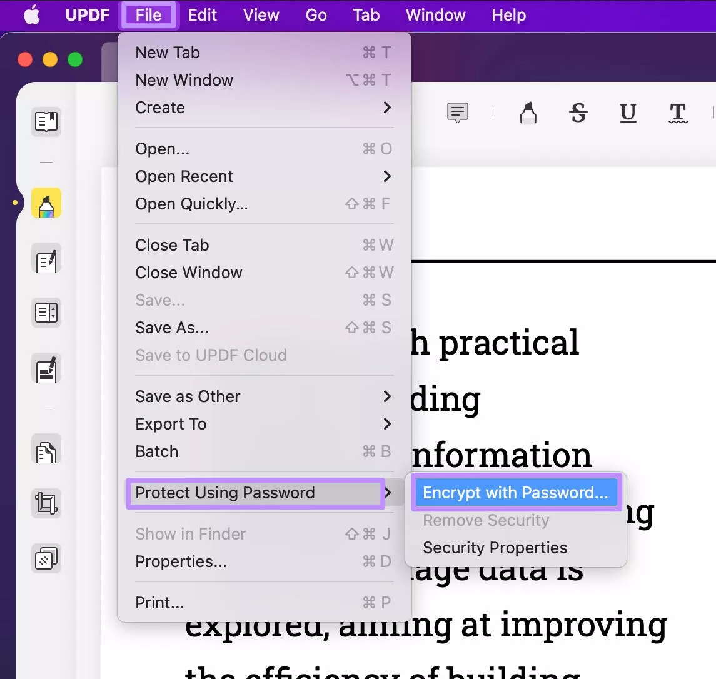
Task: Open the Fill and Sign sidebar icon
Action: (x=46, y=368)
